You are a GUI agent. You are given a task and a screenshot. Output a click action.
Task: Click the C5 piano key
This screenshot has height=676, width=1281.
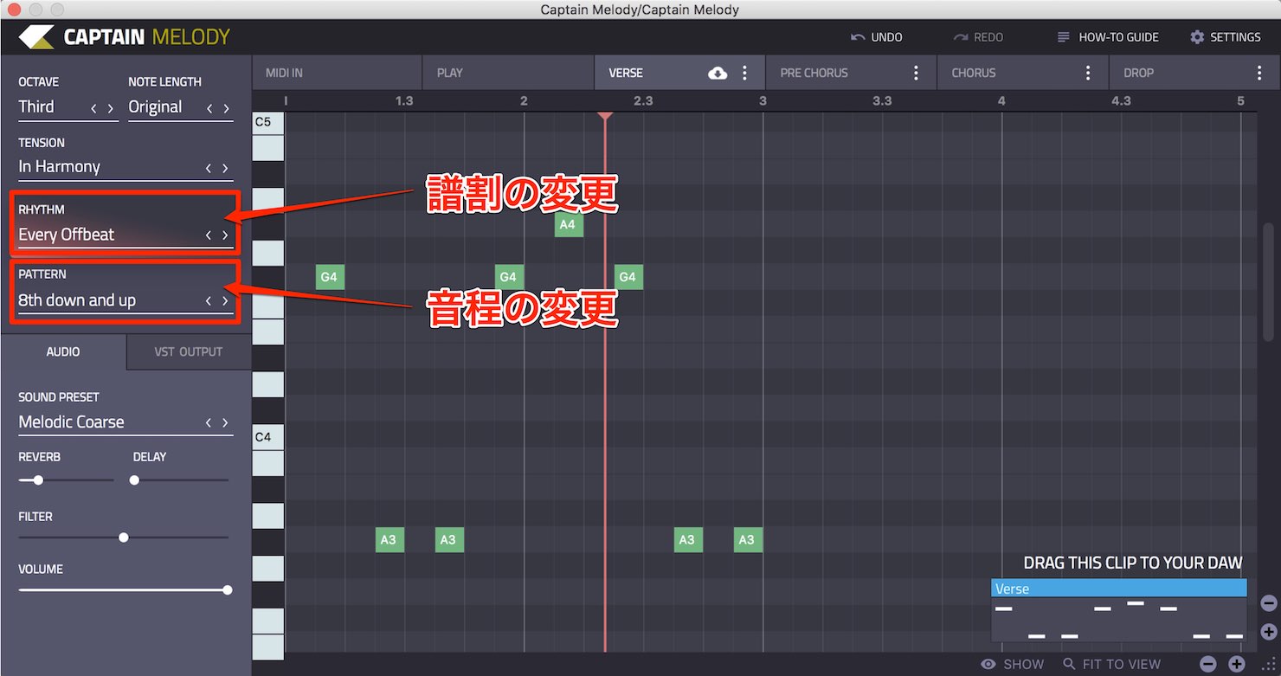267,122
